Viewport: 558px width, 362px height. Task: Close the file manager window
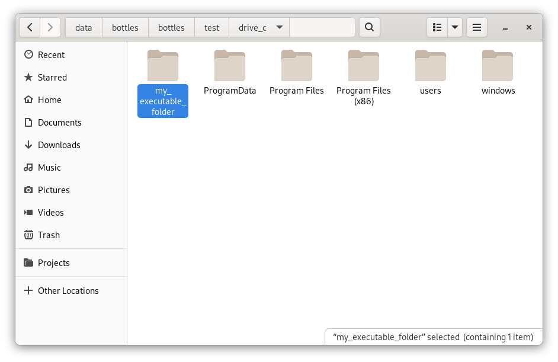pos(529,27)
